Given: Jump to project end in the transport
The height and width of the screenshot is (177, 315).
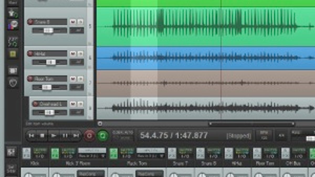Looking at the screenshot, I should coord(76,136).
